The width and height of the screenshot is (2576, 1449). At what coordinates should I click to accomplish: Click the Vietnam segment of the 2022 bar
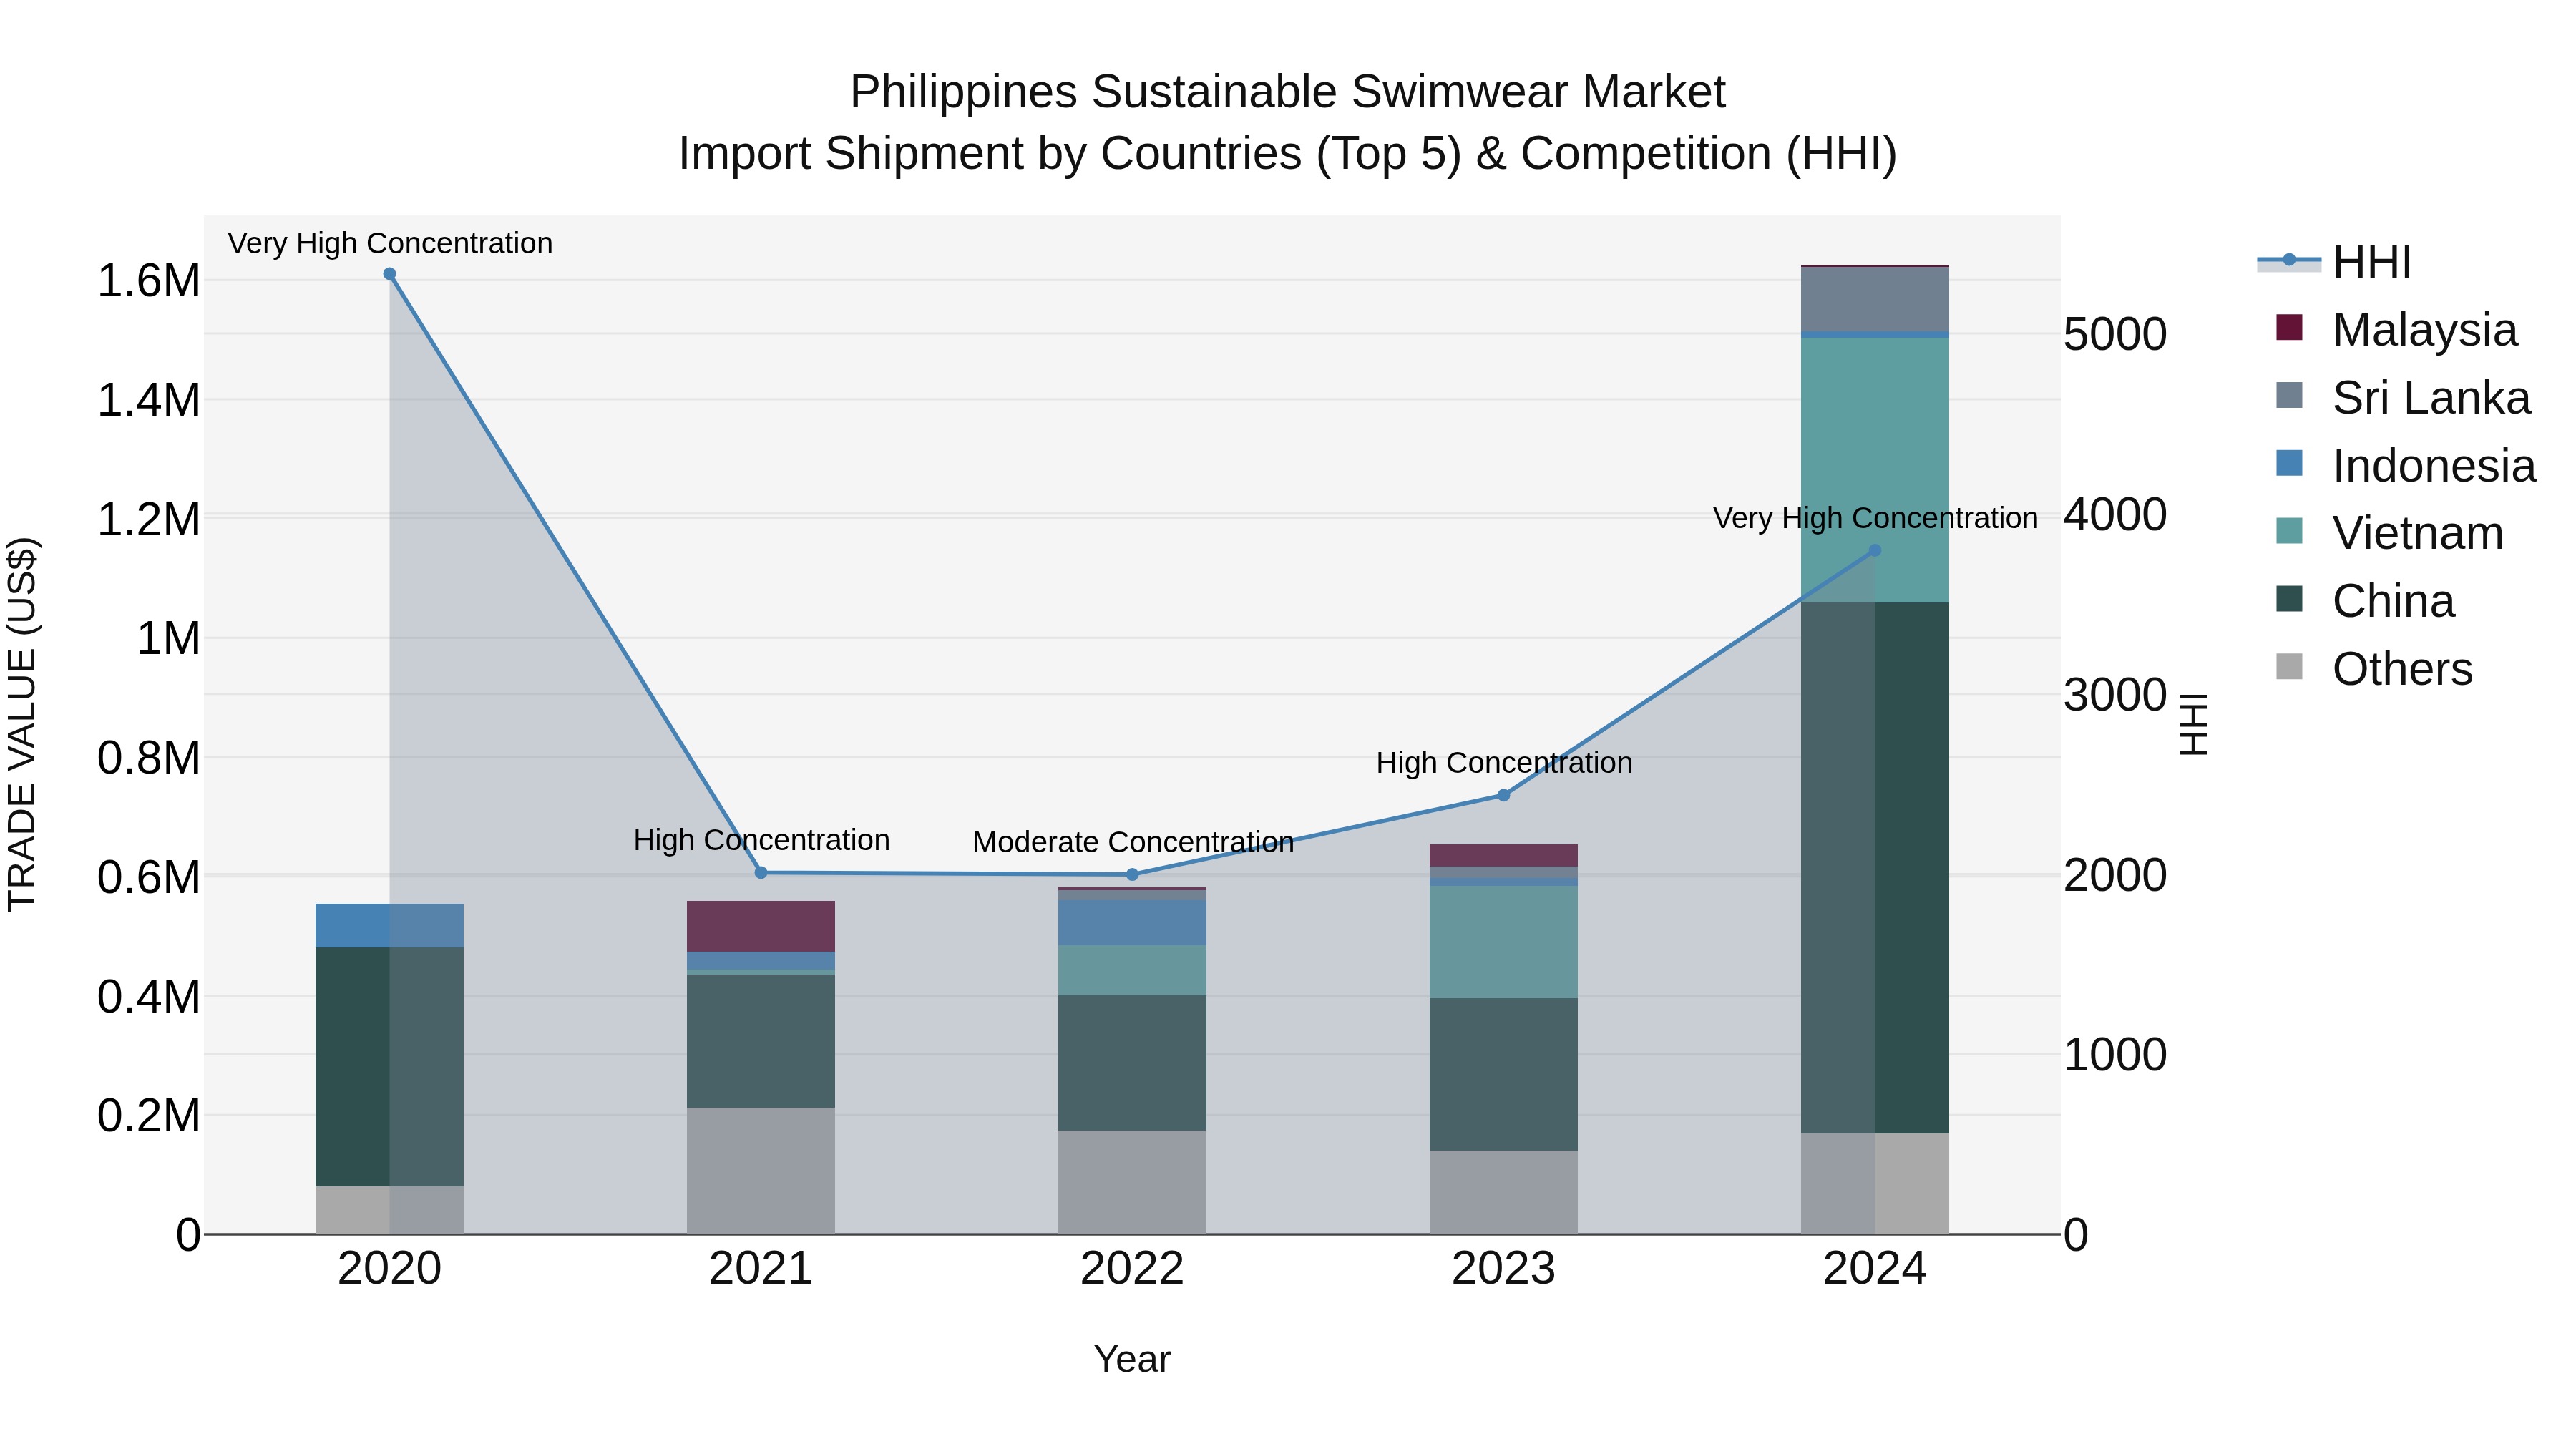pyautogui.click(x=1132, y=970)
